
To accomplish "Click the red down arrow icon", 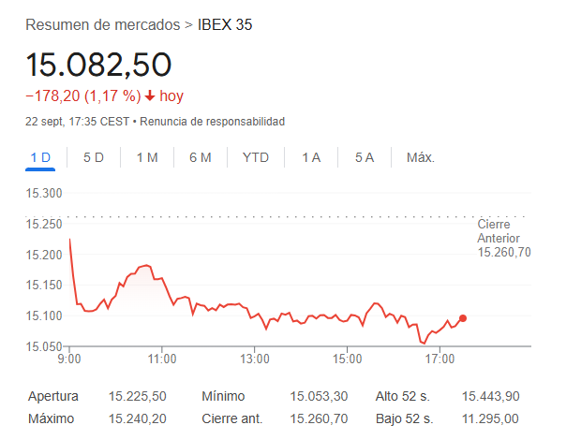I will click(150, 96).
